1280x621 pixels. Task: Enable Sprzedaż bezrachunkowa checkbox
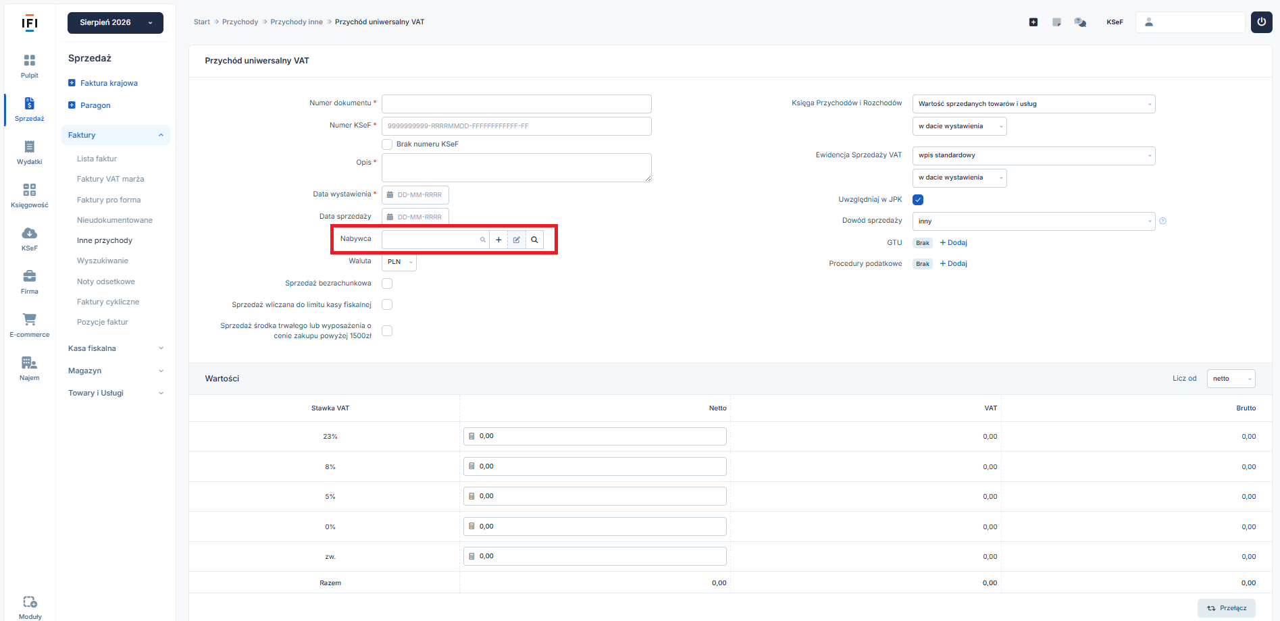tap(387, 283)
